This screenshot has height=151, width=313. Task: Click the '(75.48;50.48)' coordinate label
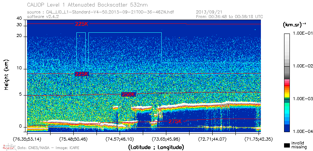(73, 139)
